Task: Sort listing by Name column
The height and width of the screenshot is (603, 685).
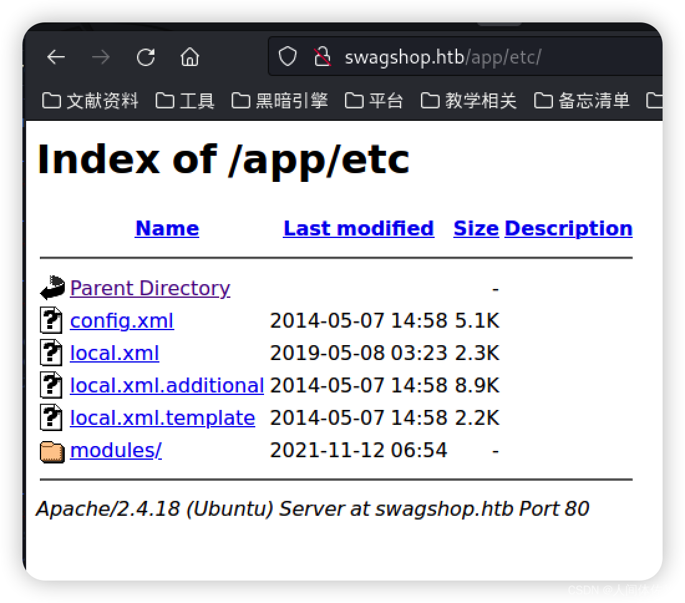Action: click(x=167, y=229)
